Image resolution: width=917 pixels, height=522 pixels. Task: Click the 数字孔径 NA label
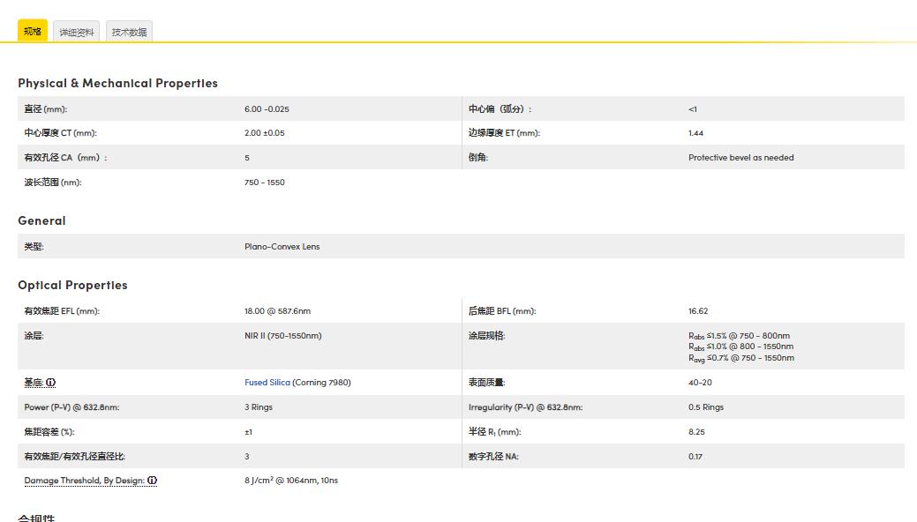pos(493,457)
